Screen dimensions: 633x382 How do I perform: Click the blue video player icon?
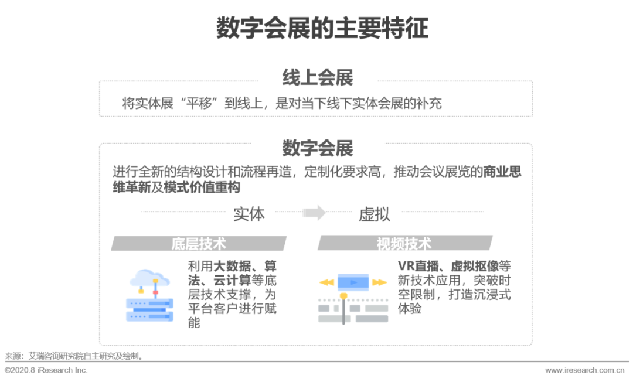353,282
